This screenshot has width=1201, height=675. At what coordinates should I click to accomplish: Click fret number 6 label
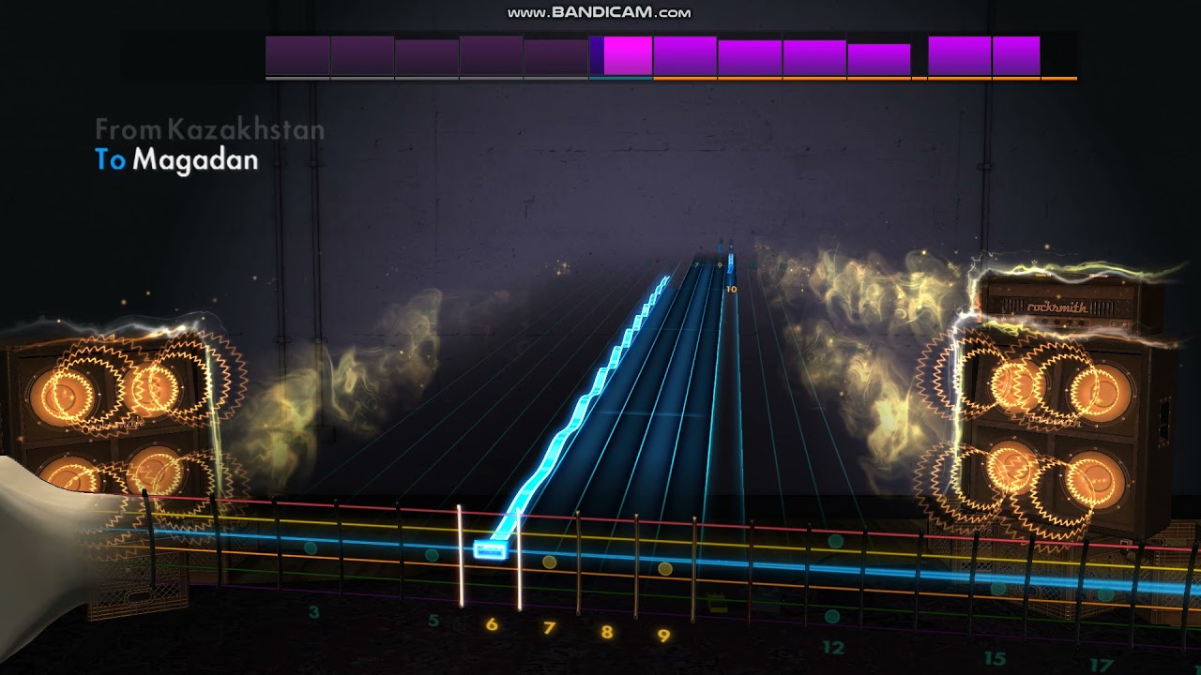pyautogui.click(x=491, y=623)
